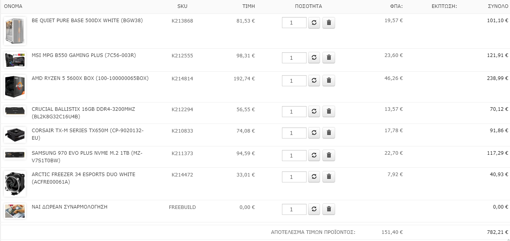The height and width of the screenshot is (241, 510).
Task: Open SAMSUNG 970 EVO PLUS NVME product
Action: [x=87, y=157]
